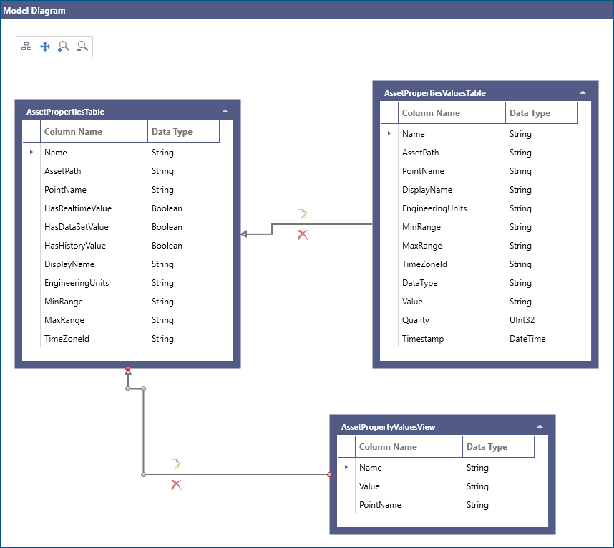Activate the pan tool in the toolbar

(x=44, y=46)
